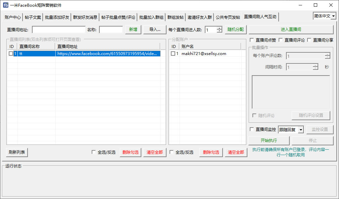The image size is (339, 199).
Task: Enable the 直播间监控 checkbox
Action: [252, 130]
